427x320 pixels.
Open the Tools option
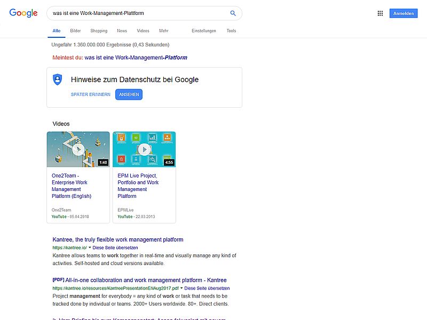click(231, 31)
